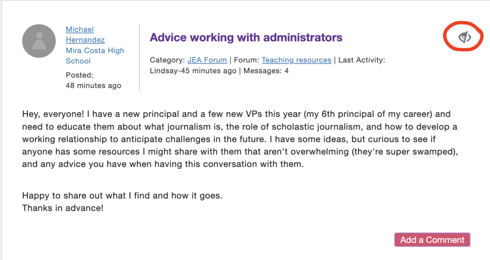Select the 48 minutes ago timestamp

click(x=93, y=86)
